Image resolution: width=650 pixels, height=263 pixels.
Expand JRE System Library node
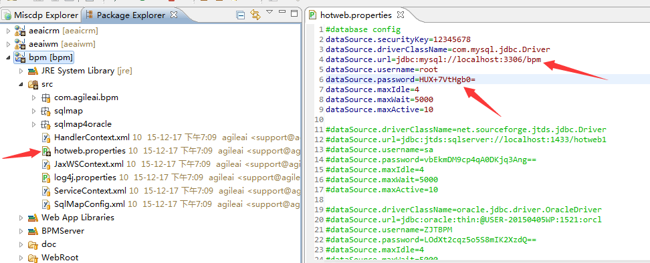21,71
